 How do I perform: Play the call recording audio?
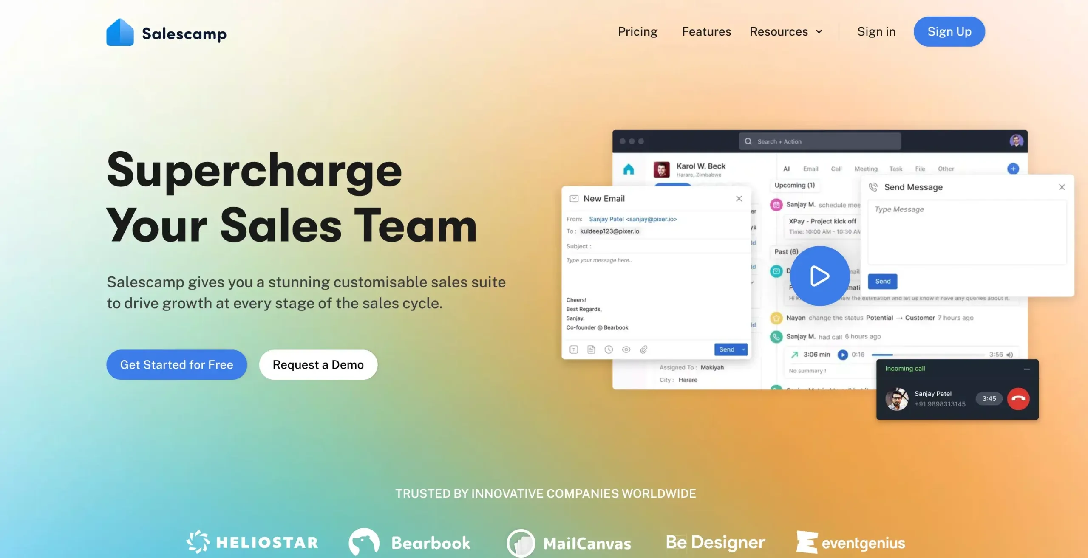point(842,355)
